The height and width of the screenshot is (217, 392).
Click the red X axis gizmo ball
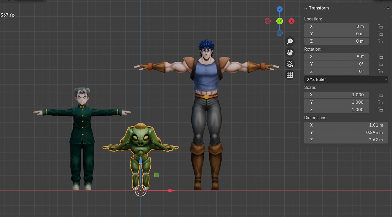click(x=291, y=21)
